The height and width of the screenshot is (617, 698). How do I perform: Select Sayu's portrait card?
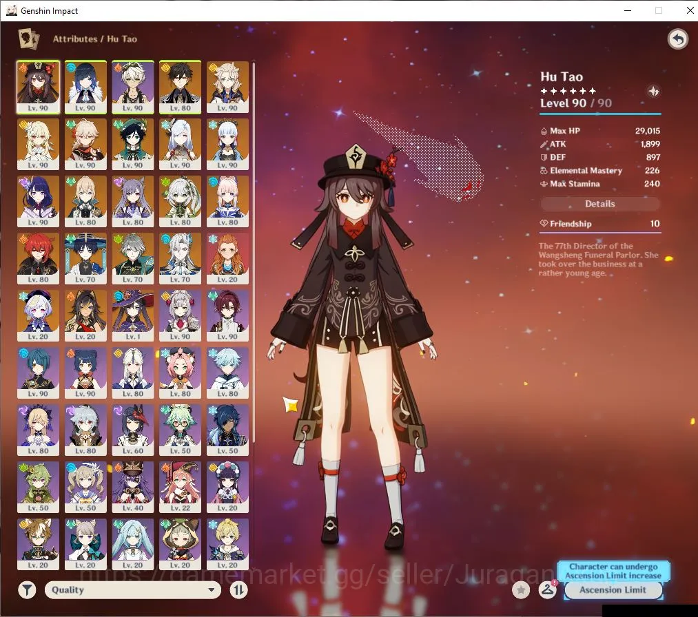tap(181, 545)
